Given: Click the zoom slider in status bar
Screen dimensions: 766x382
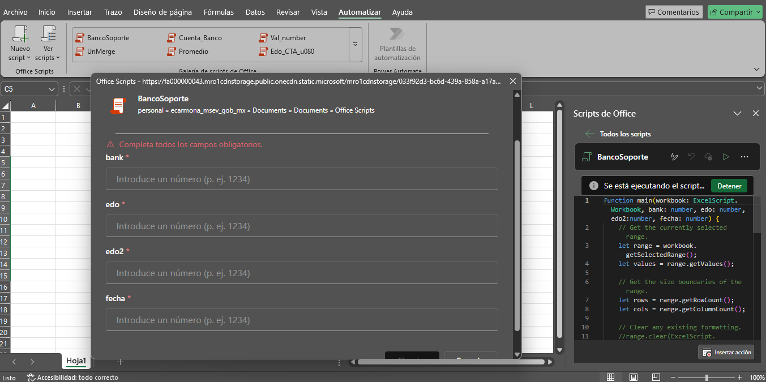Looking at the screenshot, I should click(x=707, y=377).
